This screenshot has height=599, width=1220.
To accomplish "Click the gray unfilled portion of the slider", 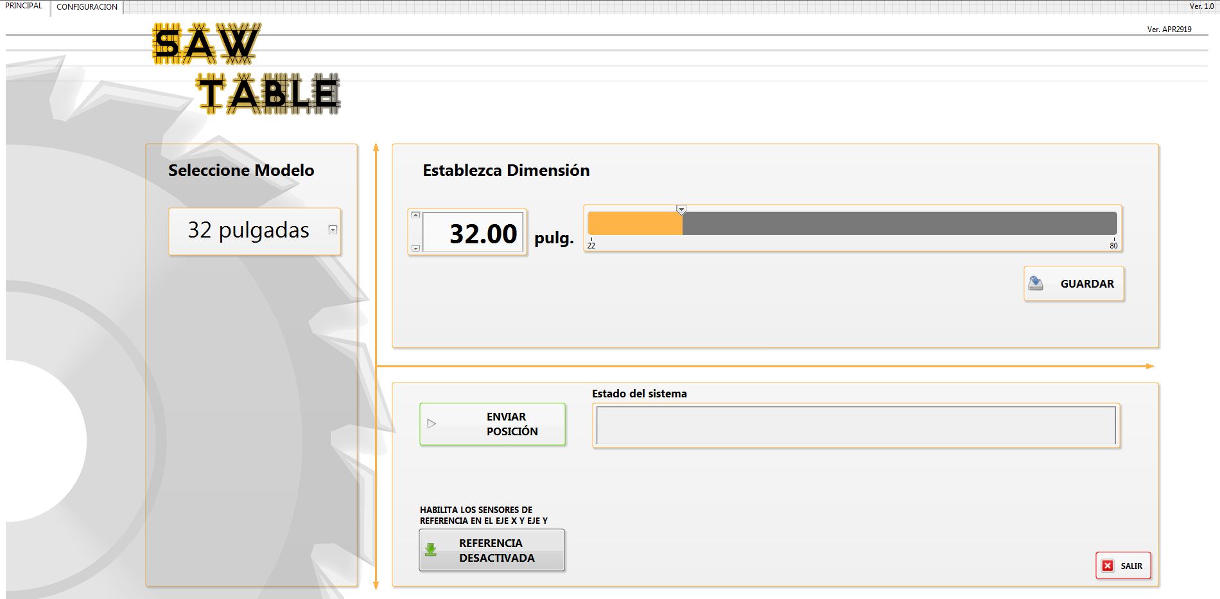I will point(899,223).
